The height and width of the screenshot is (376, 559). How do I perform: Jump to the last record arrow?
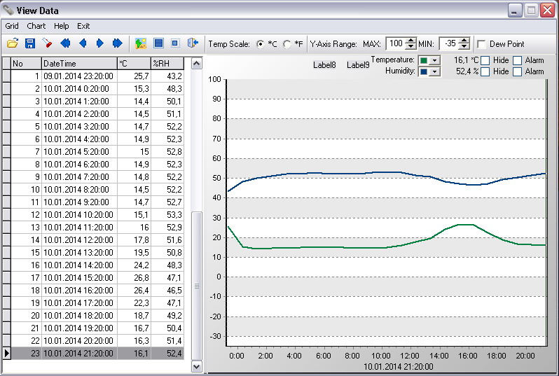click(x=117, y=43)
